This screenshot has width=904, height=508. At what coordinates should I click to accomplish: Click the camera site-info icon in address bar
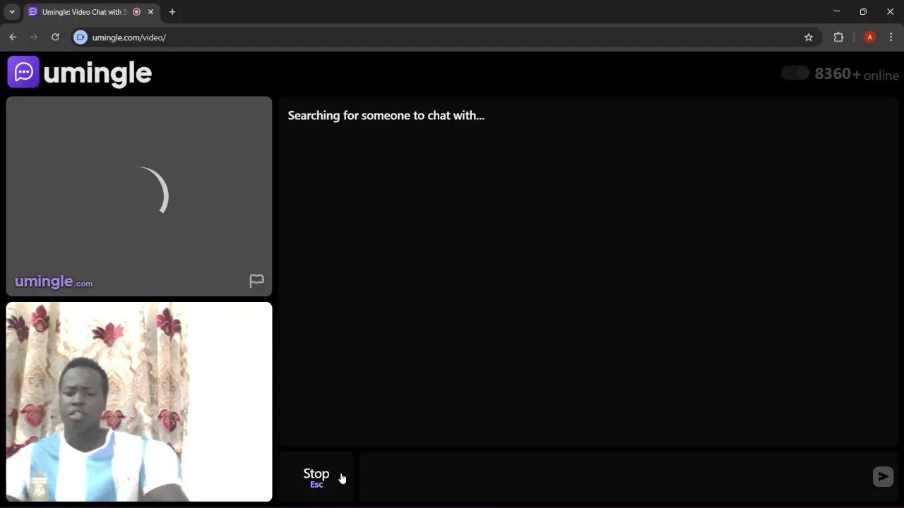(81, 37)
